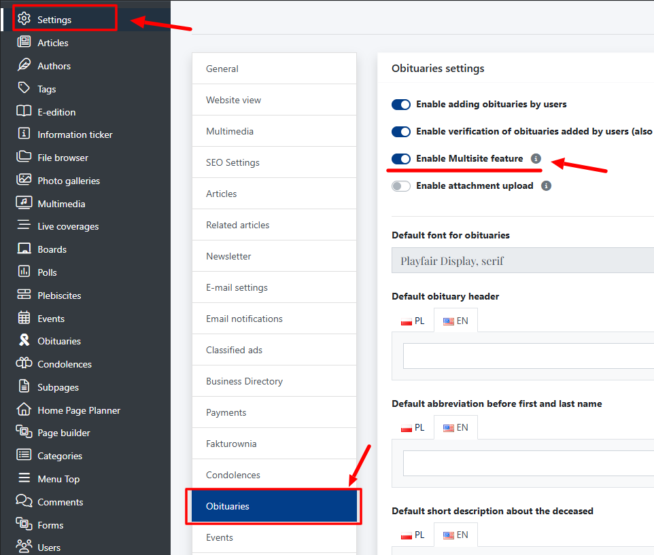Click the Categories list icon
Screen dimensions: 654x555
click(x=24, y=454)
